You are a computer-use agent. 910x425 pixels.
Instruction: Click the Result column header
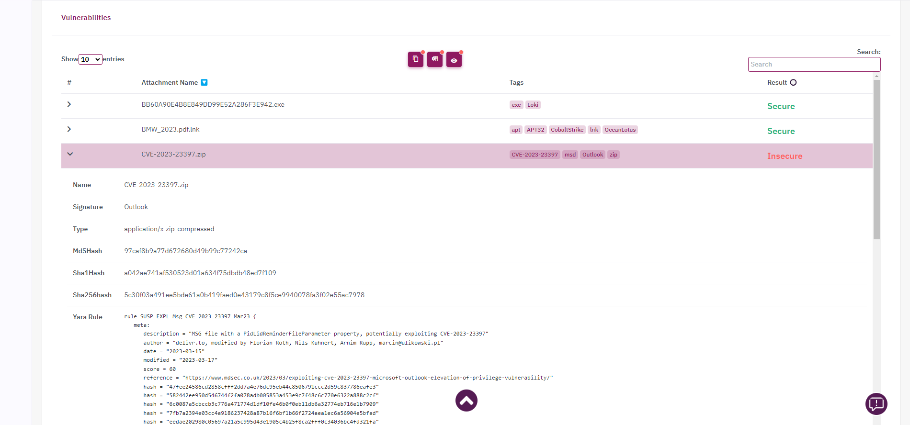coord(777,82)
